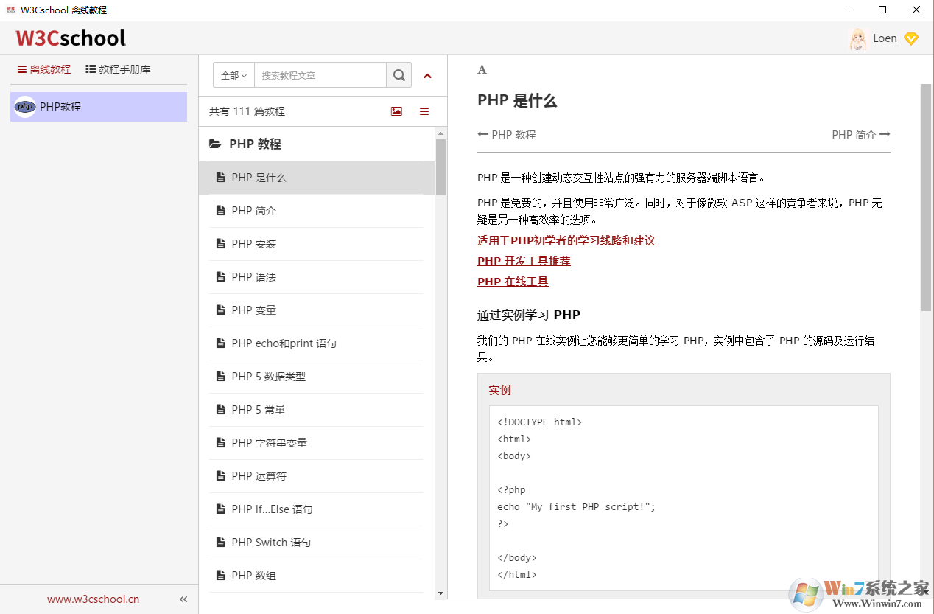Click the 搜索教程文章 search input field

pyautogui.click(x=320, y=74)
